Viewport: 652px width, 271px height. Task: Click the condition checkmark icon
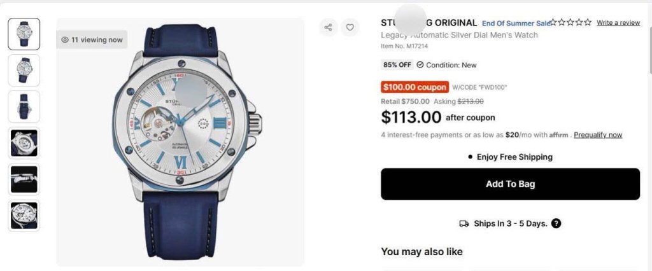tap(420, 65)
